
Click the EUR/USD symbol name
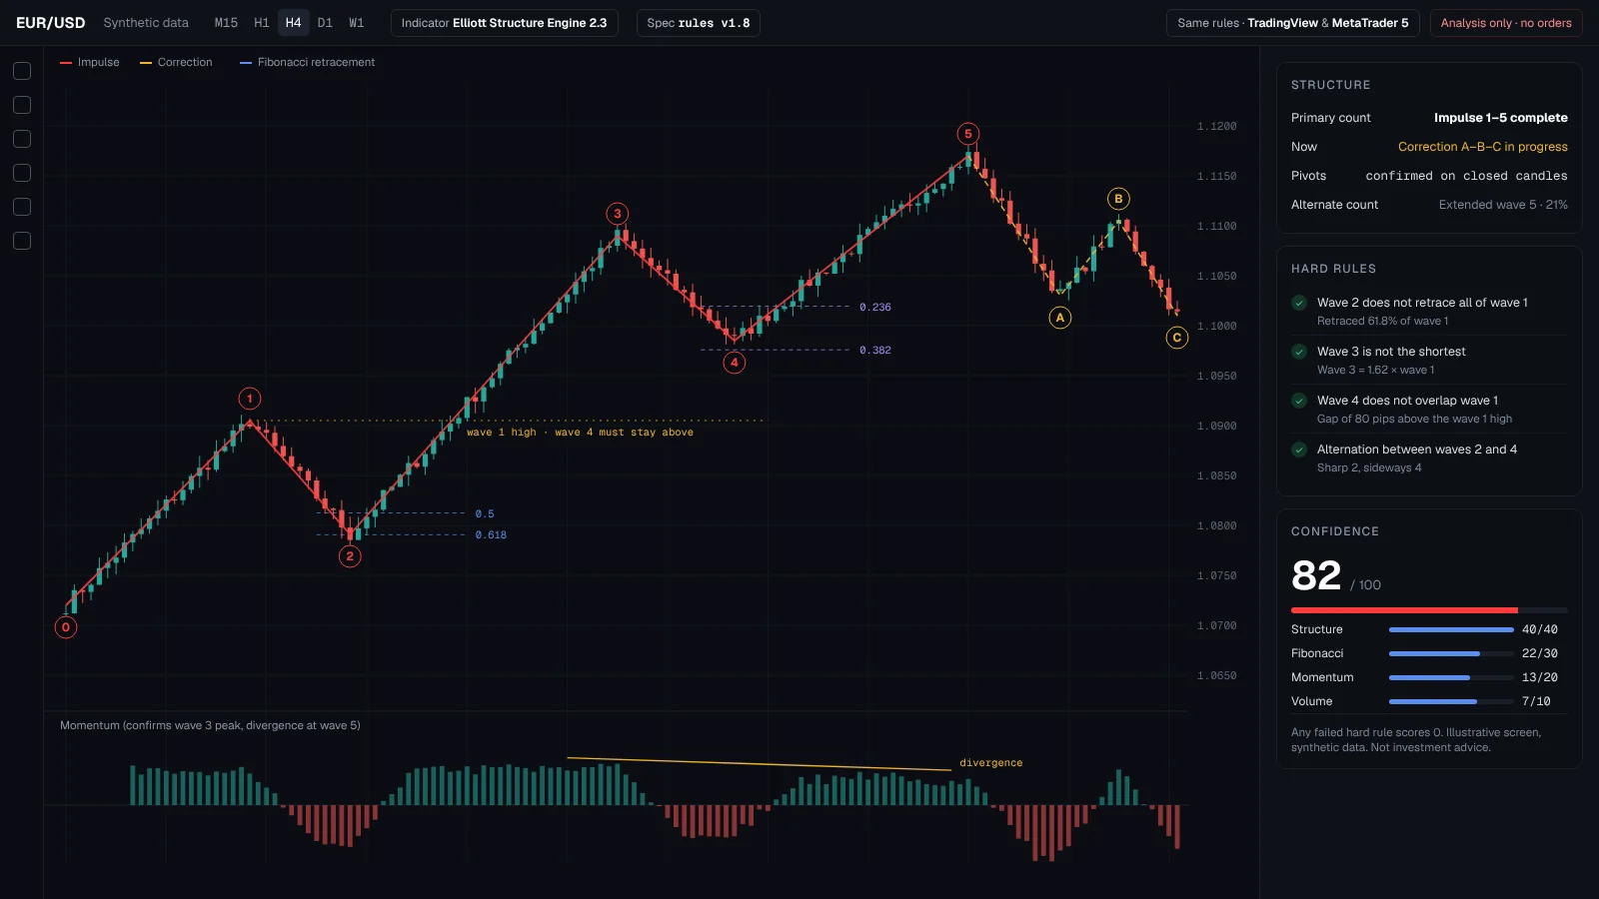[x=51, y=23]
